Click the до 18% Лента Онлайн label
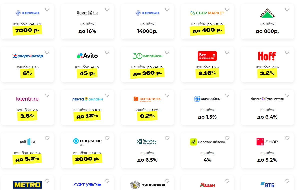 87,116
